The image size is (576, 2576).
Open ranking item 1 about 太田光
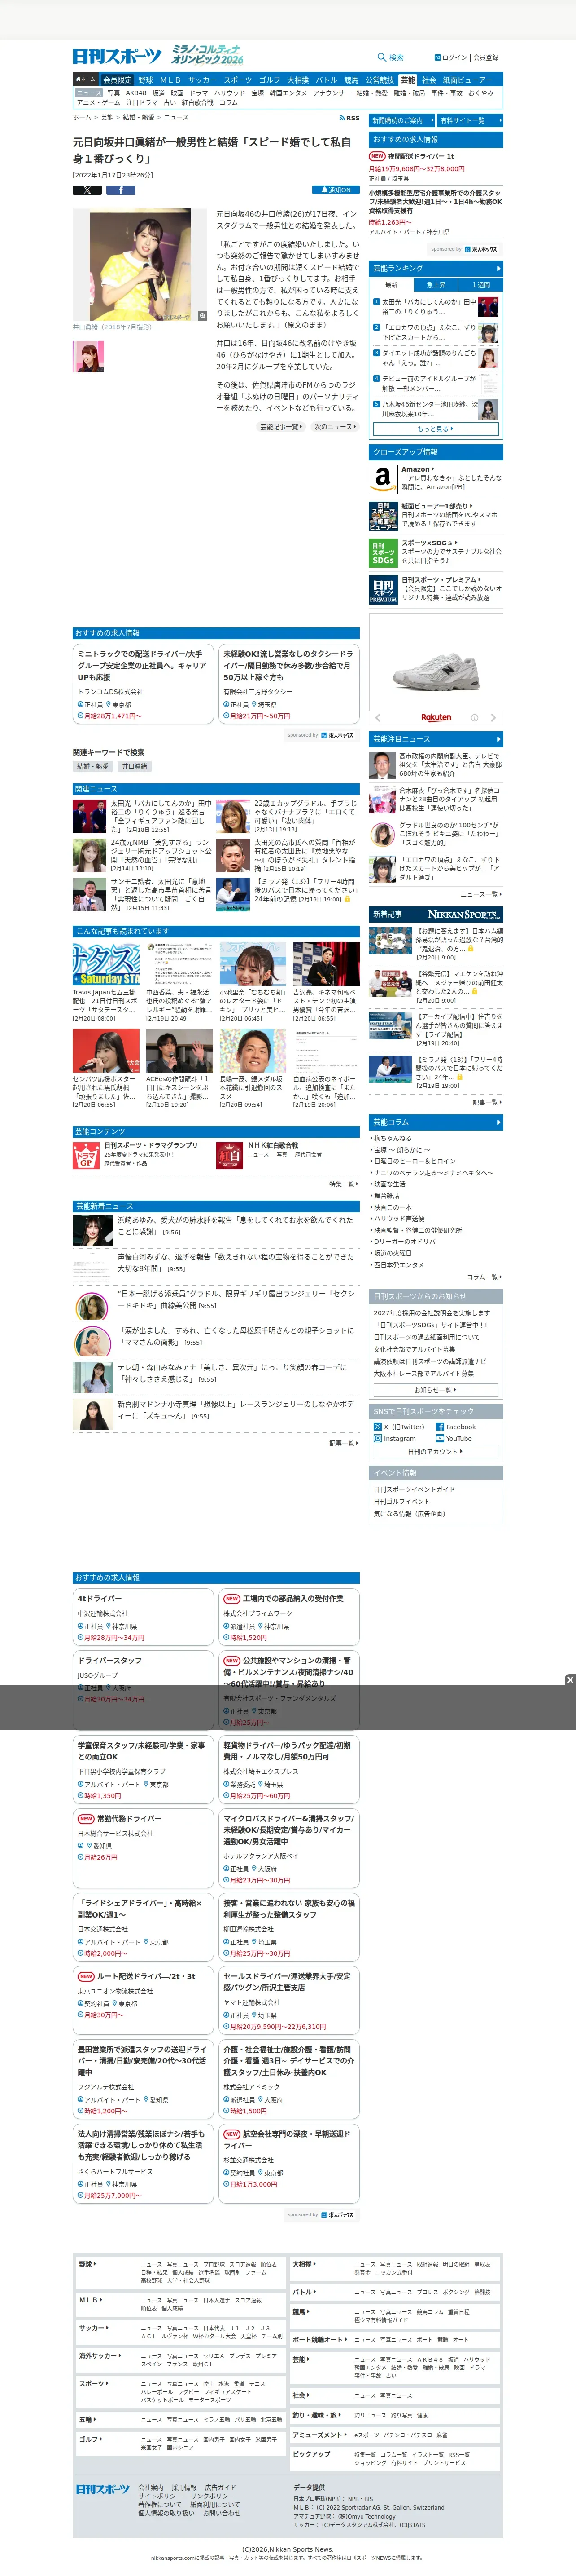click(x=435, y=306)
